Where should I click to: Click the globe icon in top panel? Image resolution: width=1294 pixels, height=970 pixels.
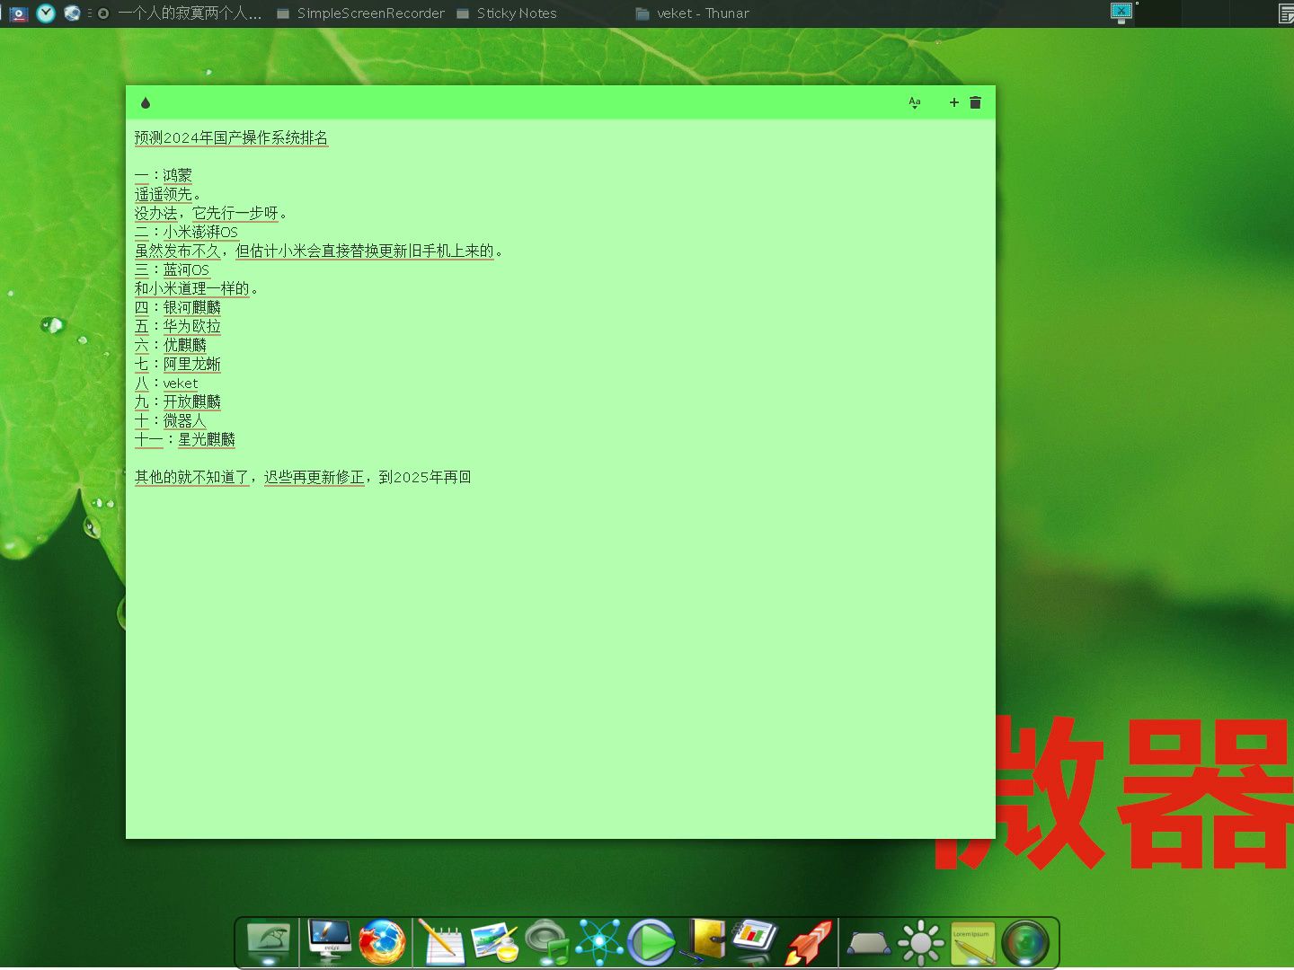[x=73, y=13]
